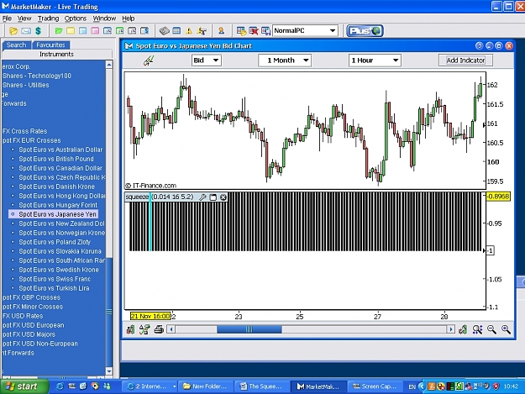Click the green folder toolbar icon
This screenshot has width=525, height=394.
(59, 31)
